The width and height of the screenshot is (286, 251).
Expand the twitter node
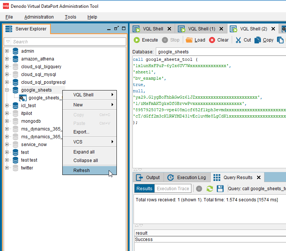pyautogui.click(x=7, y=168)
